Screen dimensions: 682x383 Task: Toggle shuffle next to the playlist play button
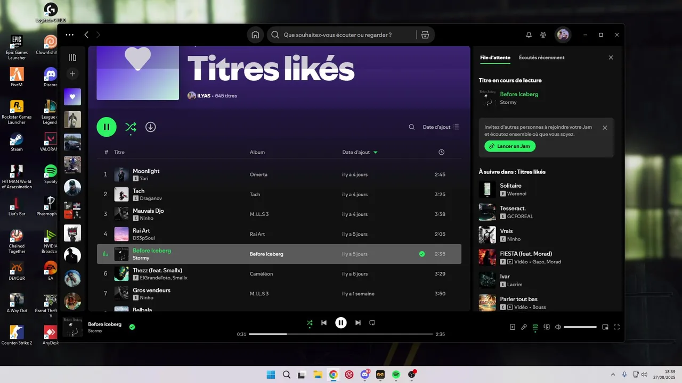pyautogui.click(x=131, y=127)
